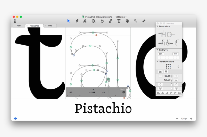Select the Scale tool with diagonal arrow
Image resolution: width=207 pixels, height=137 pixels.
tap(111, 21)
